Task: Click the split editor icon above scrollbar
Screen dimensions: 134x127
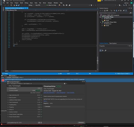Action: coord(98,12)
